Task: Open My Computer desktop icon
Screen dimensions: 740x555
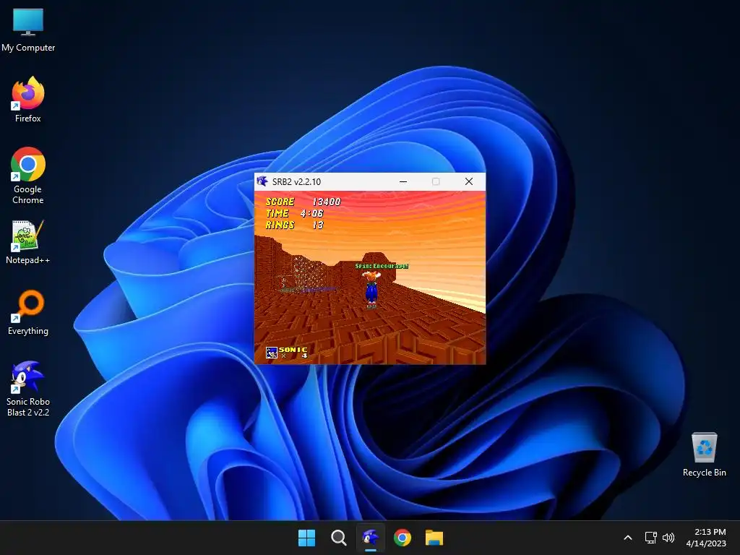Action: click(x=28, y=30)
